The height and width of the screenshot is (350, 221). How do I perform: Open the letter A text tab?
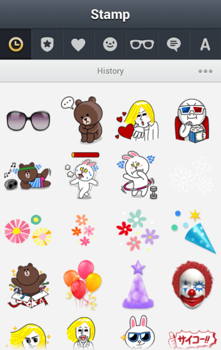205,44
